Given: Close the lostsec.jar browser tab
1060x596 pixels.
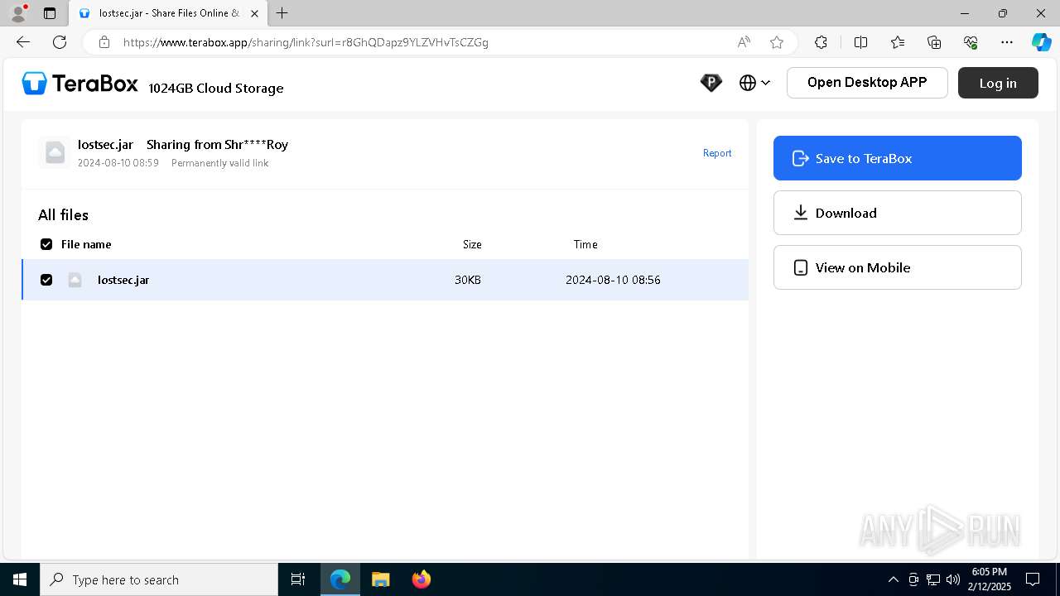Looking at the screenshot, I should (x=254, y=13).
